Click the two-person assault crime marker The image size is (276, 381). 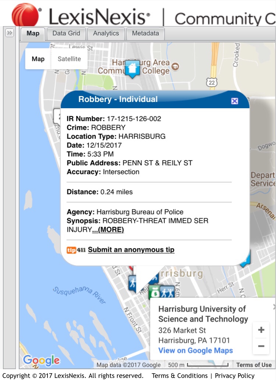tap(167, 291)
